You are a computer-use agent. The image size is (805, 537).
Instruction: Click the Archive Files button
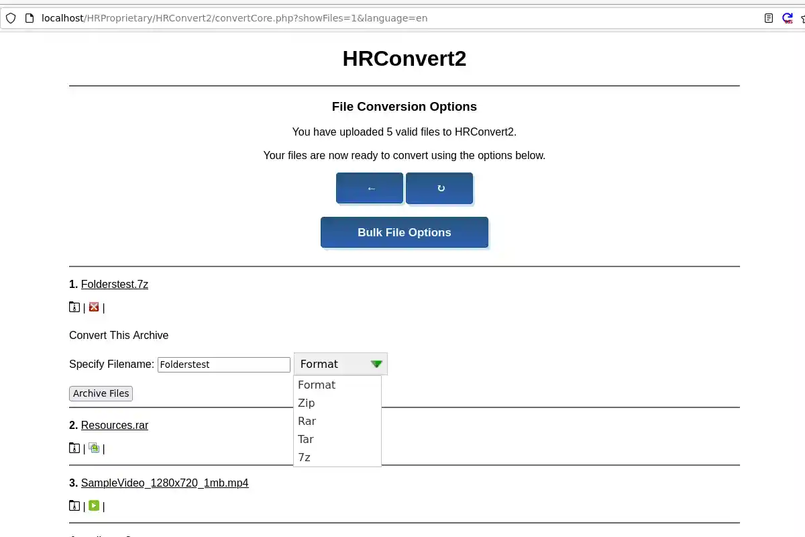coord(101,393)
